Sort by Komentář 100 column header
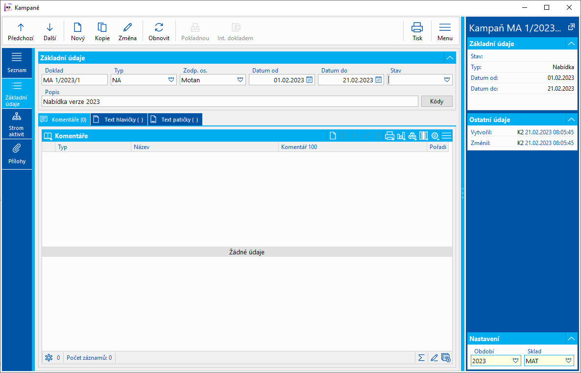 352,147
